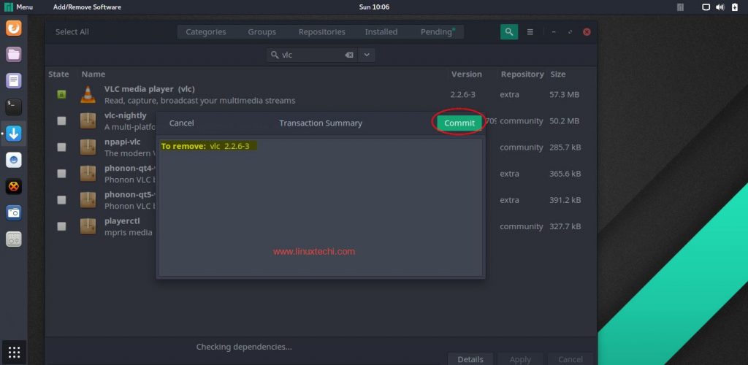Toggle the npapi-vlc state checkbox
748x365 pixels.
pos(61,147)
